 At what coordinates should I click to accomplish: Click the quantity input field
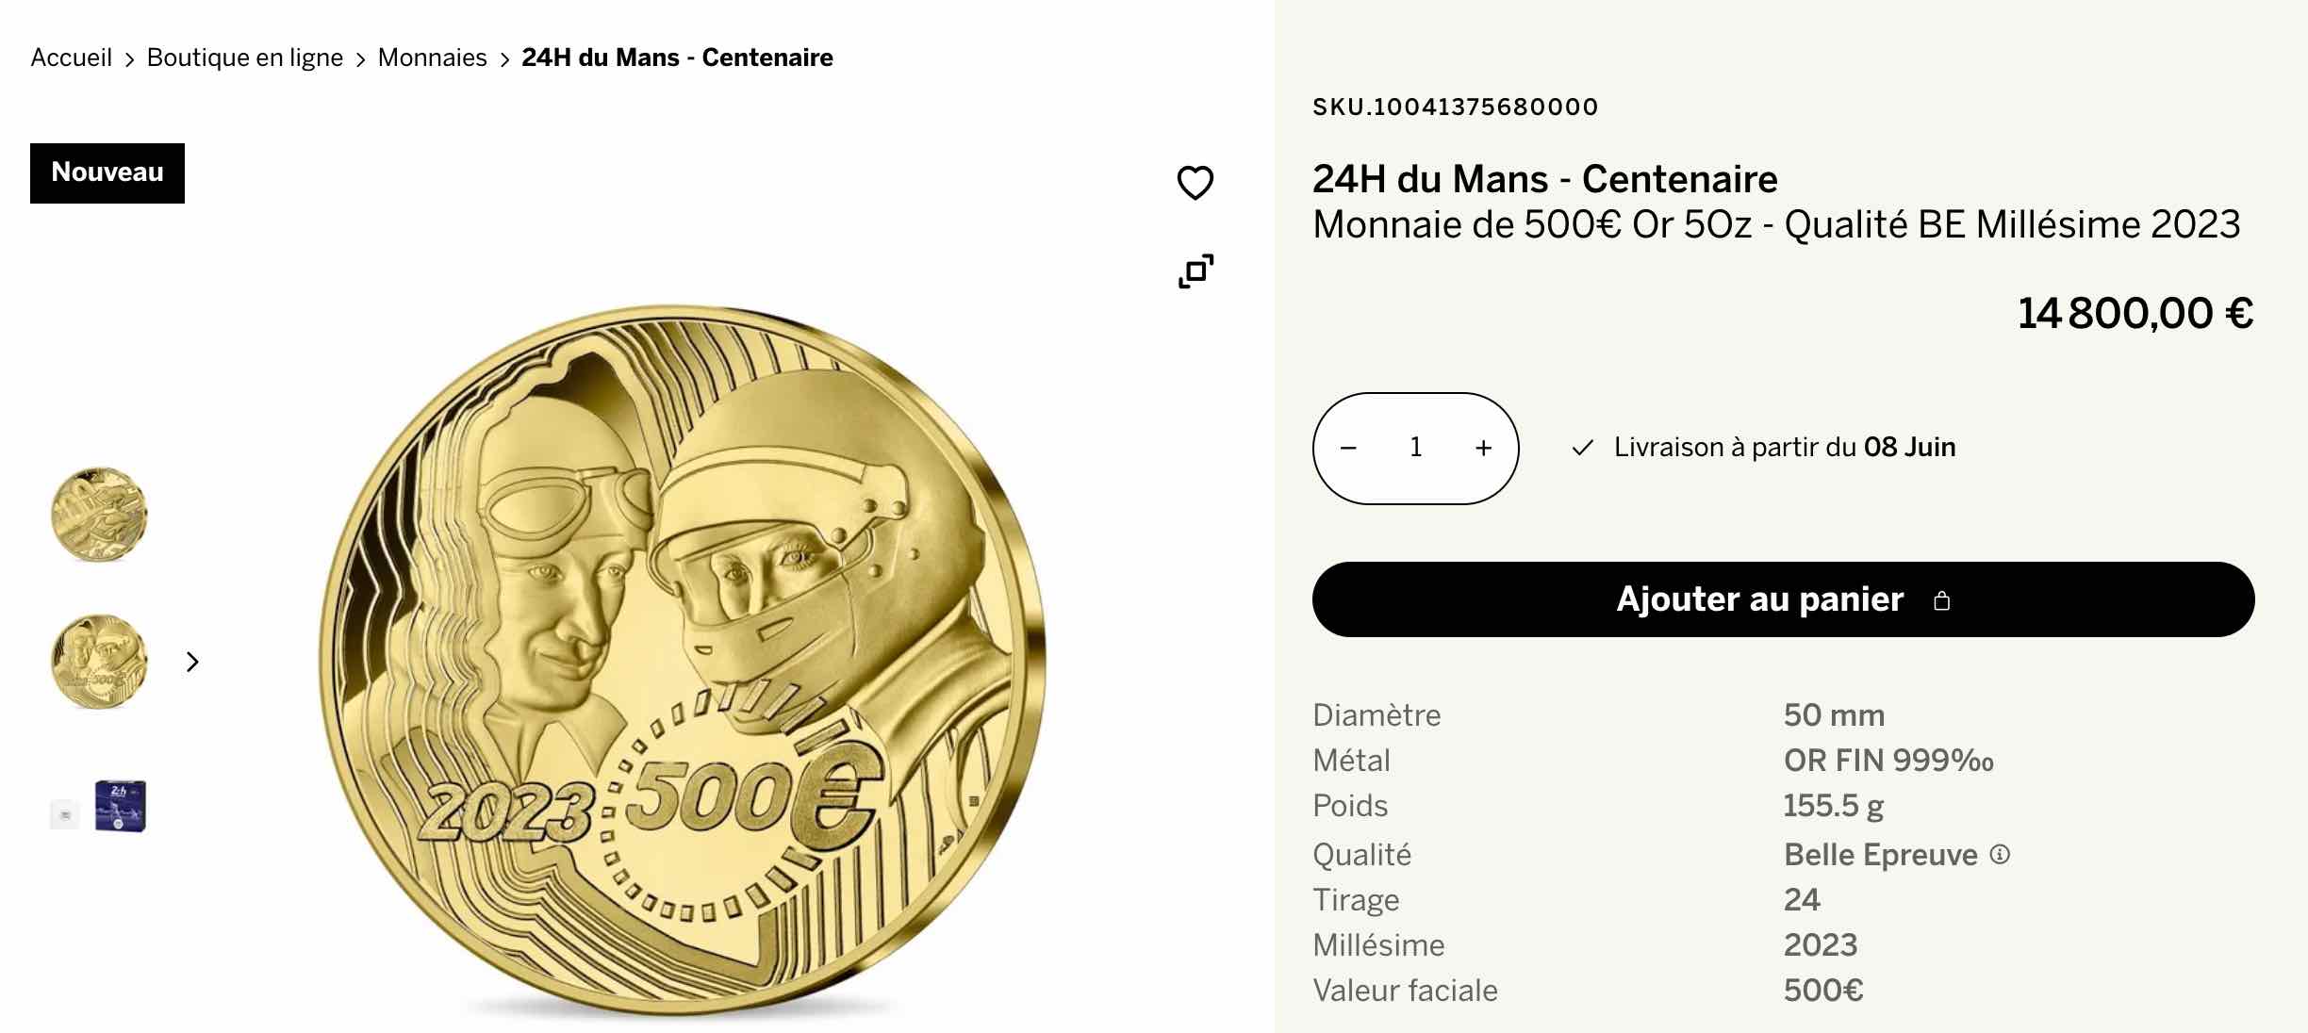tap(1415, 448)
